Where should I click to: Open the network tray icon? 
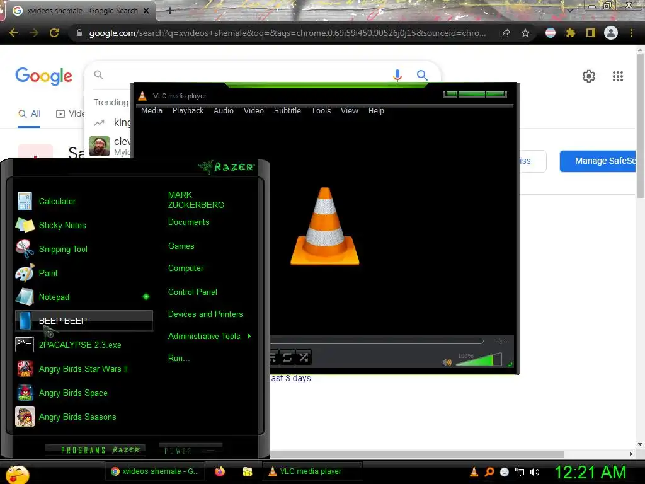tap(520, 472)
